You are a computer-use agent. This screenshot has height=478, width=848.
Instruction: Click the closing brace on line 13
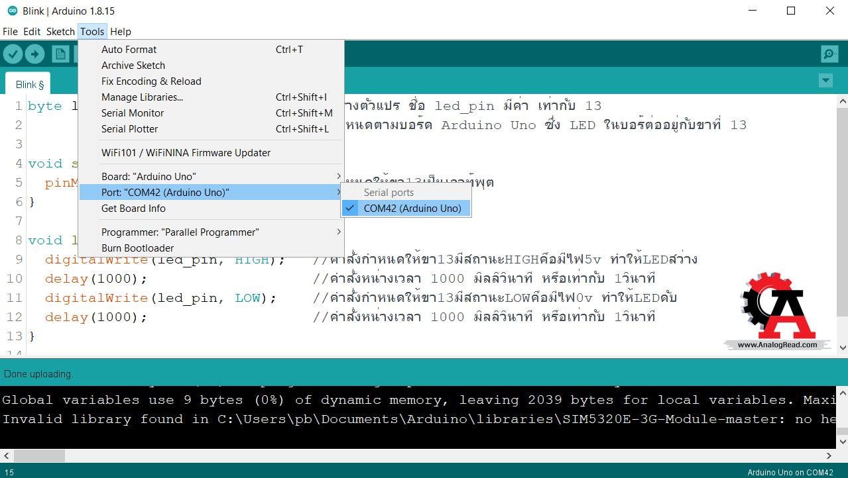coord(32,336)
